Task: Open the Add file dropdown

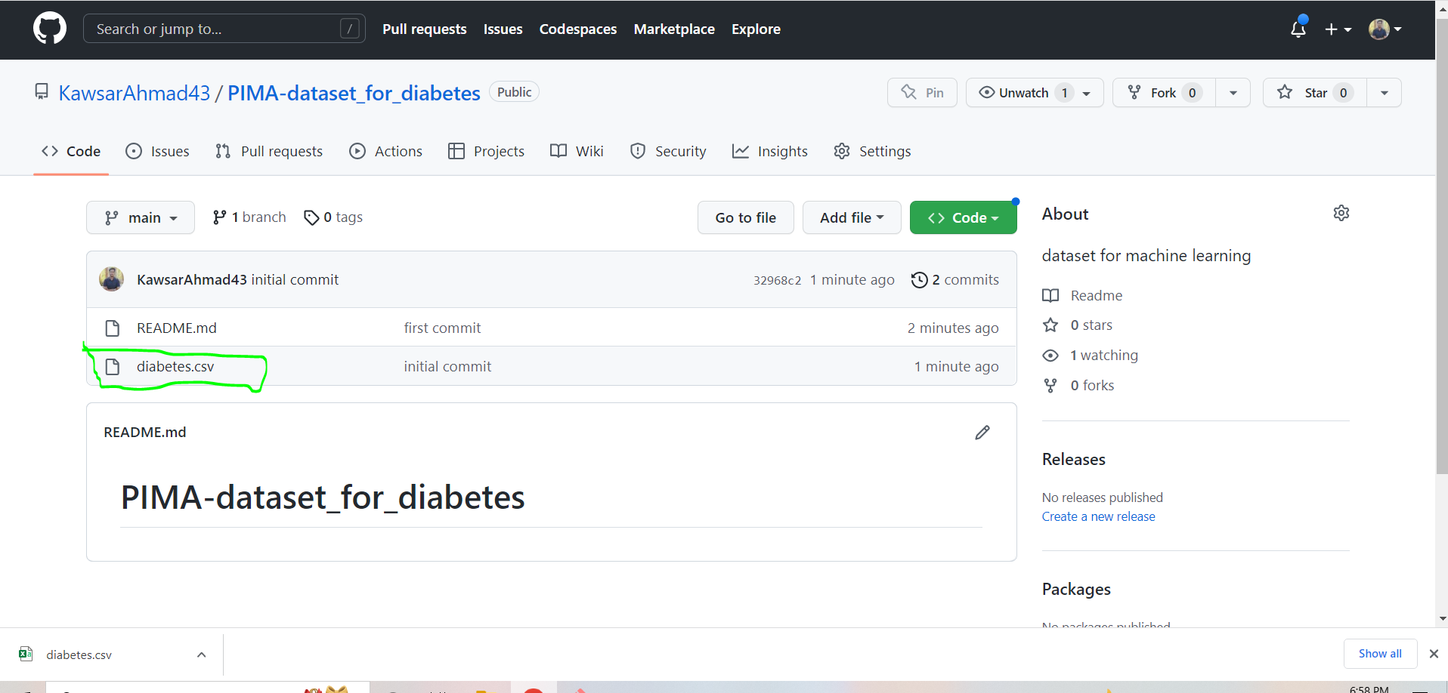Action: tap(851, 217)
